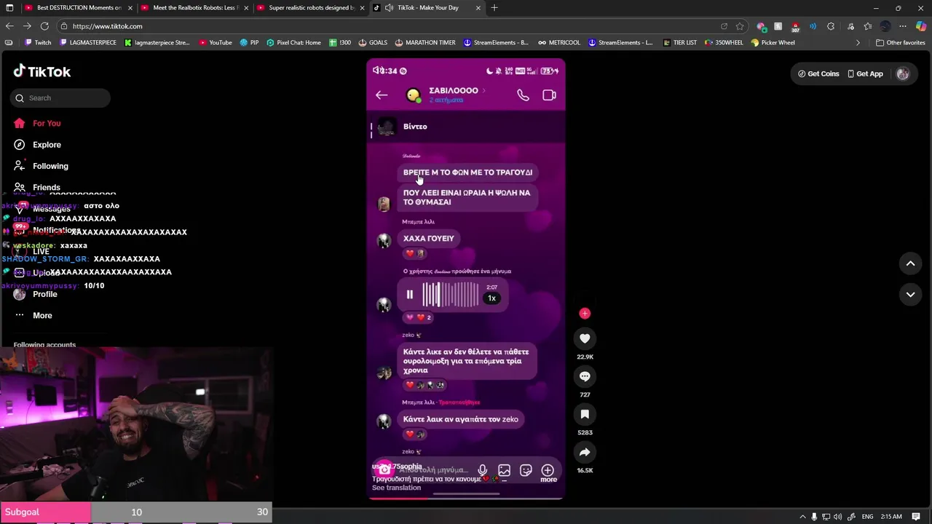Click the back arrow in the chat header

382,95
